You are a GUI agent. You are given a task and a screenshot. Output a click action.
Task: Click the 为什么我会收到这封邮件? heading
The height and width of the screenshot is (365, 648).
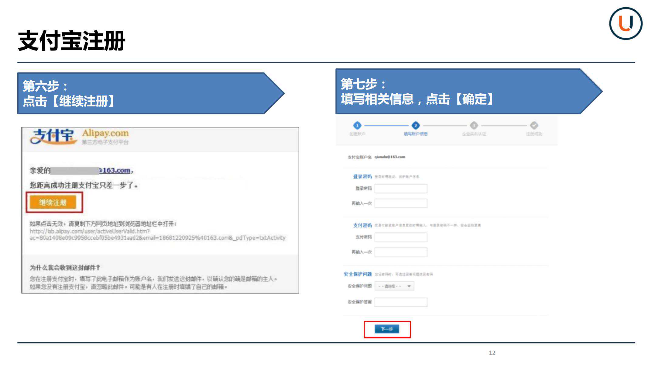coord(65,268)
